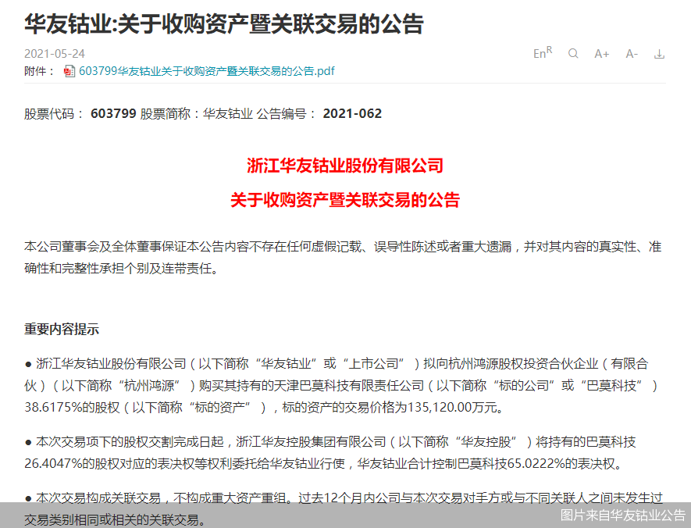The image size is (691, 528).
Task: Increase font size with A+
Action: pos(601,54)
